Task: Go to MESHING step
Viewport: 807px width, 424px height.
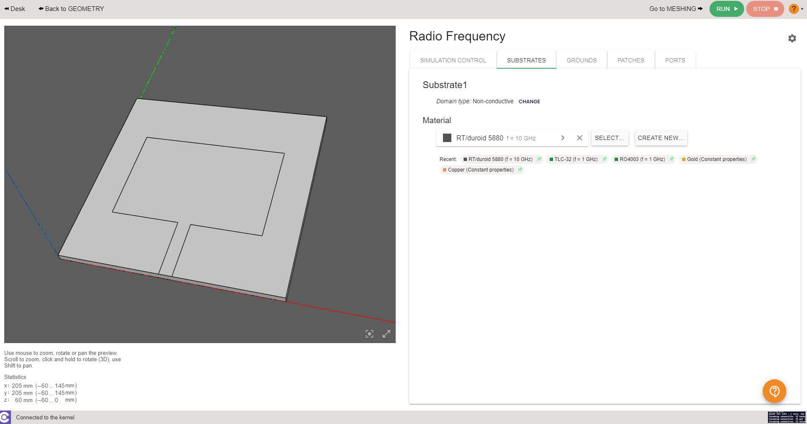Action: (676, 9)
